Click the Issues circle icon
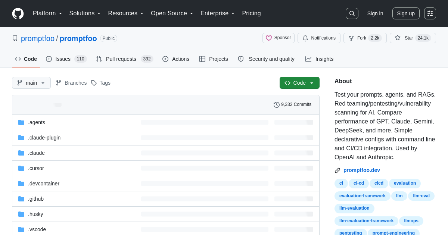Screen dimensions: 448x235 [x=49, y=59]
